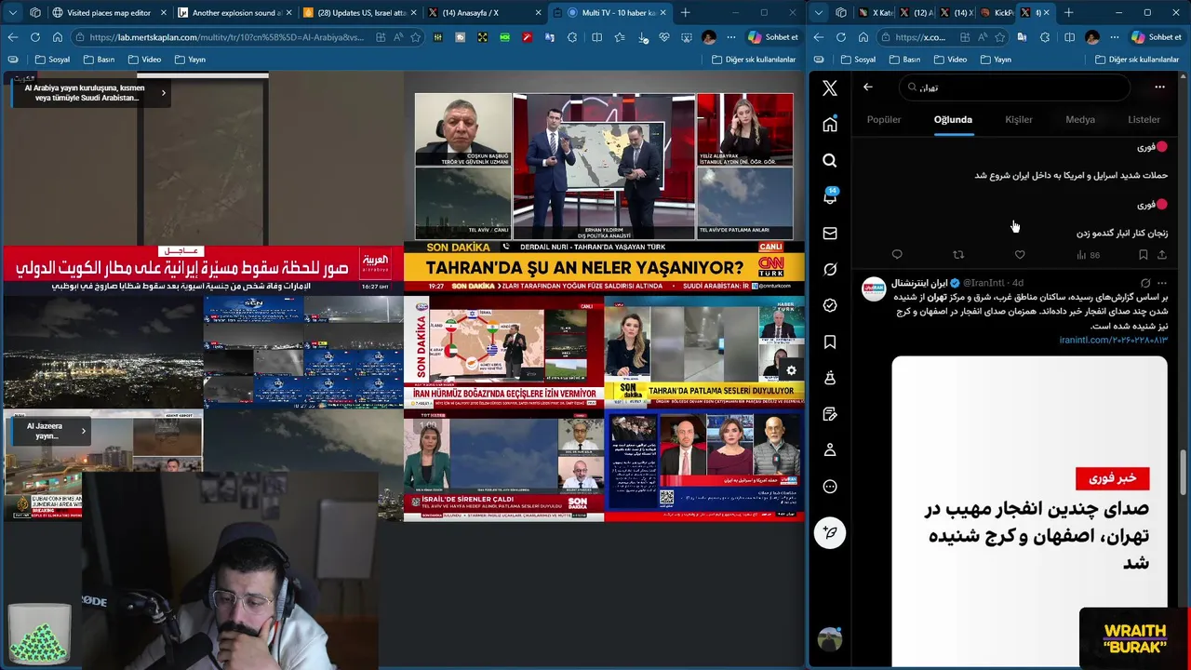The height and width of the screenshot is (670, 1191).
Task: Open Profile icon in X sidebar
Action: click(x=830, y=450)
